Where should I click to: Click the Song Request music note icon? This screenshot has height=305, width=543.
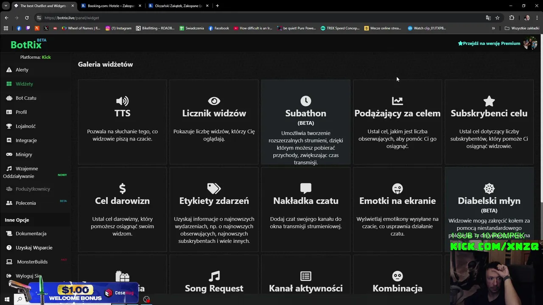(x=214, y=276)
